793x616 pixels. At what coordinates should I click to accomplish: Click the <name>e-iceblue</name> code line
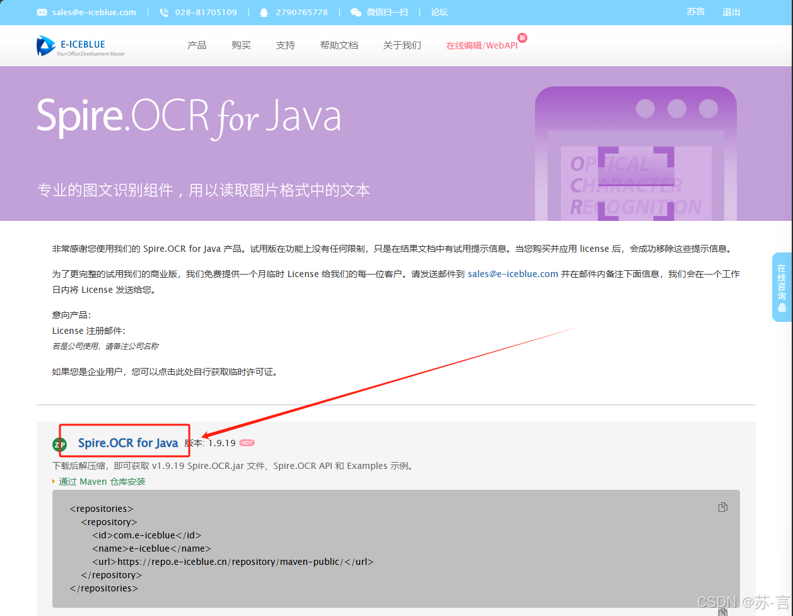coord(151,548)
